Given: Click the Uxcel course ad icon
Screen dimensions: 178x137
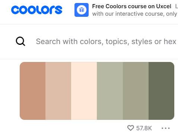Looking at the screenshot, I should point(82,10).
